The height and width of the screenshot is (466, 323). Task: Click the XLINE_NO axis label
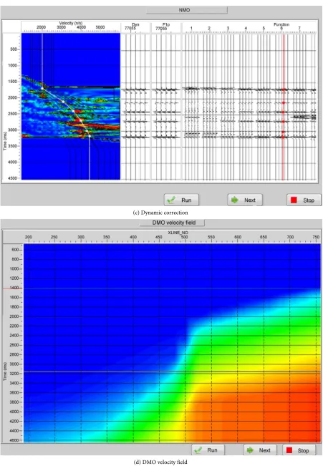(178, 233)
